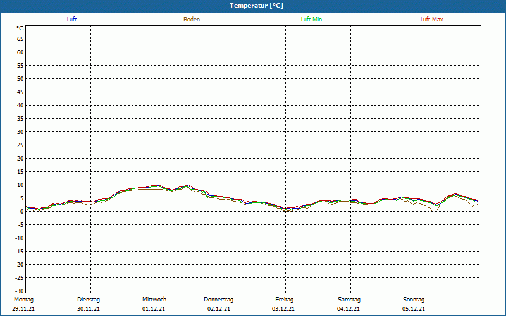Click the 02.12.21 date label
Screen dimensions: 506x316
click(x=219, y=309)
